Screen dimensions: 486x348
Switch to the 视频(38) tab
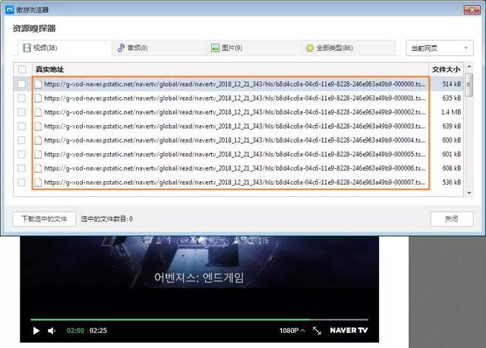tap(65, 48)
